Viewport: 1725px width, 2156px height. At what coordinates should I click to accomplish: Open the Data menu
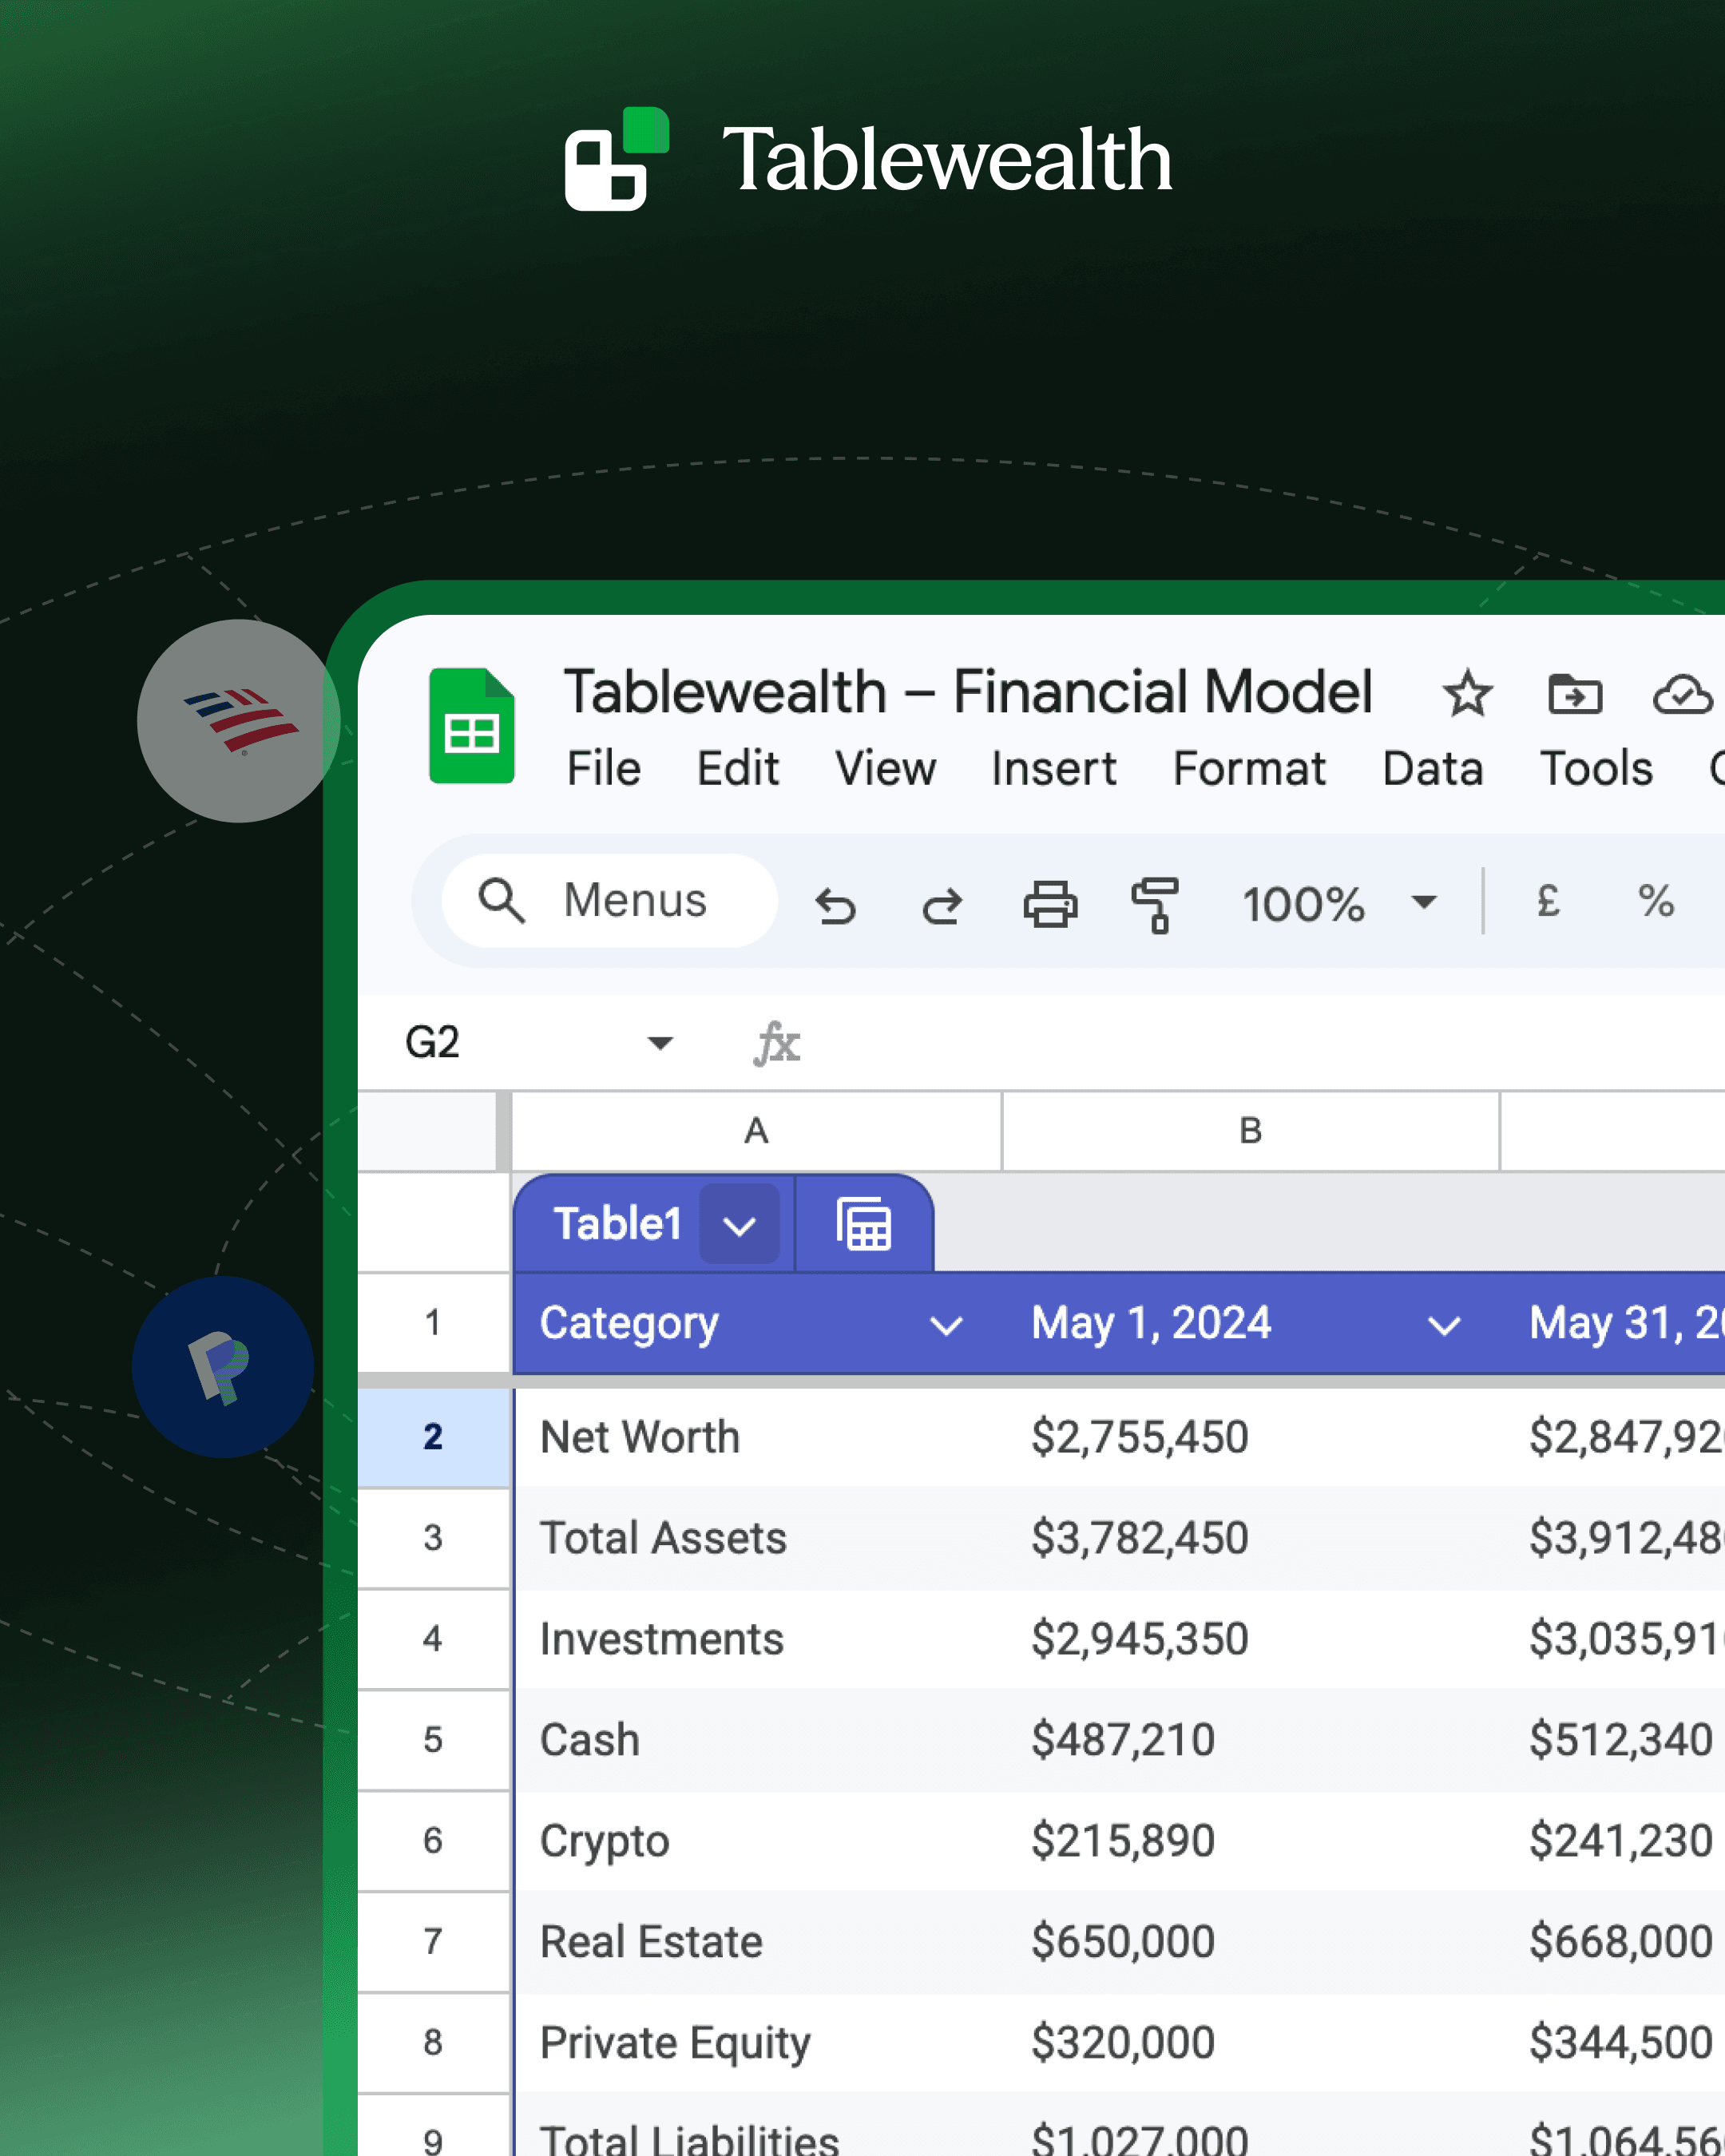(x=1433, y=769)
